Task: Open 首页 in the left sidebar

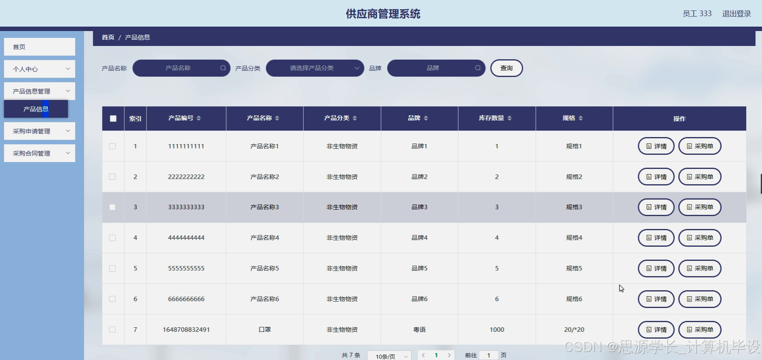Action: 40,47
